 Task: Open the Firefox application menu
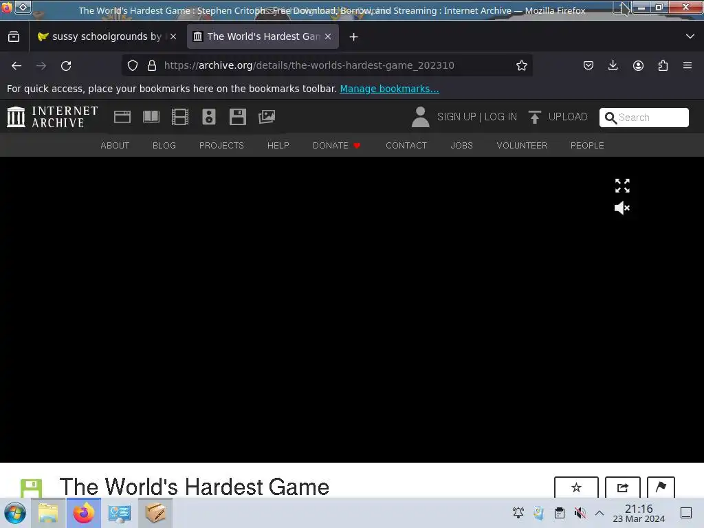(687, 65)
